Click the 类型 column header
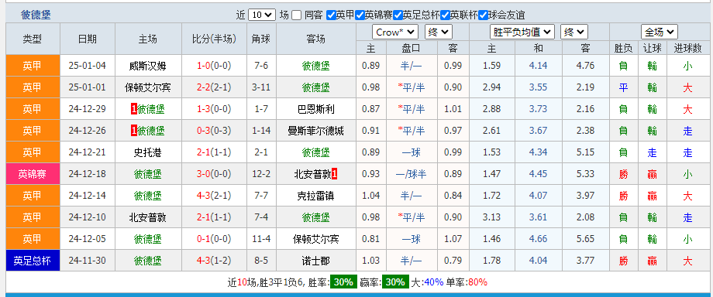 coord(33,39)
